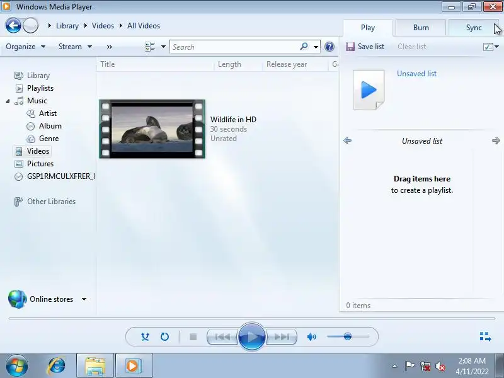Image resolution: width=504 pixels, height=378 pixels.
Task: Click in the Search field
Action: pyautogui.click(x=234, y=47)
